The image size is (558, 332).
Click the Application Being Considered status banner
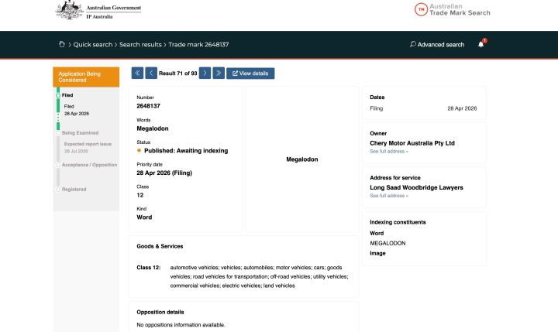coord(86,77)
